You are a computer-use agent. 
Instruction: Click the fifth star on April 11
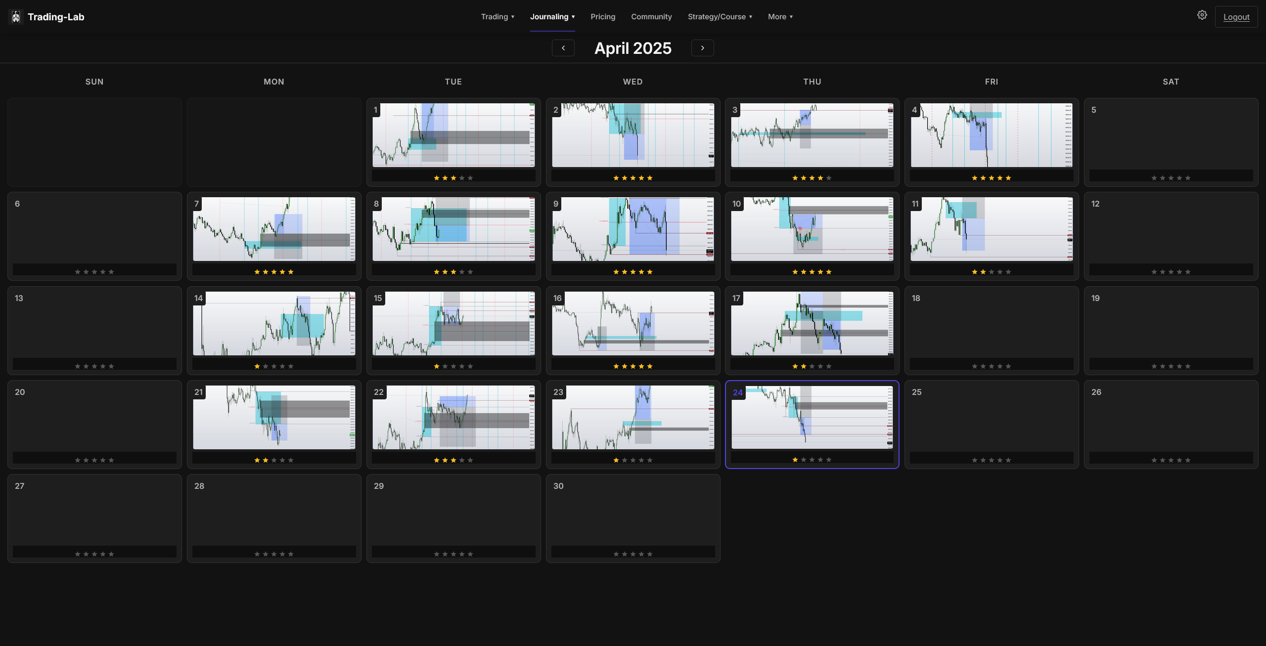tap(1008, 272)
